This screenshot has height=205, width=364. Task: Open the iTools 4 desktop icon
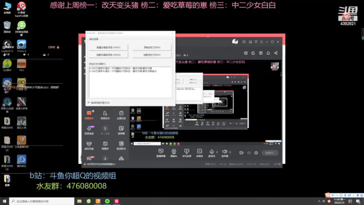coord(21,46)
